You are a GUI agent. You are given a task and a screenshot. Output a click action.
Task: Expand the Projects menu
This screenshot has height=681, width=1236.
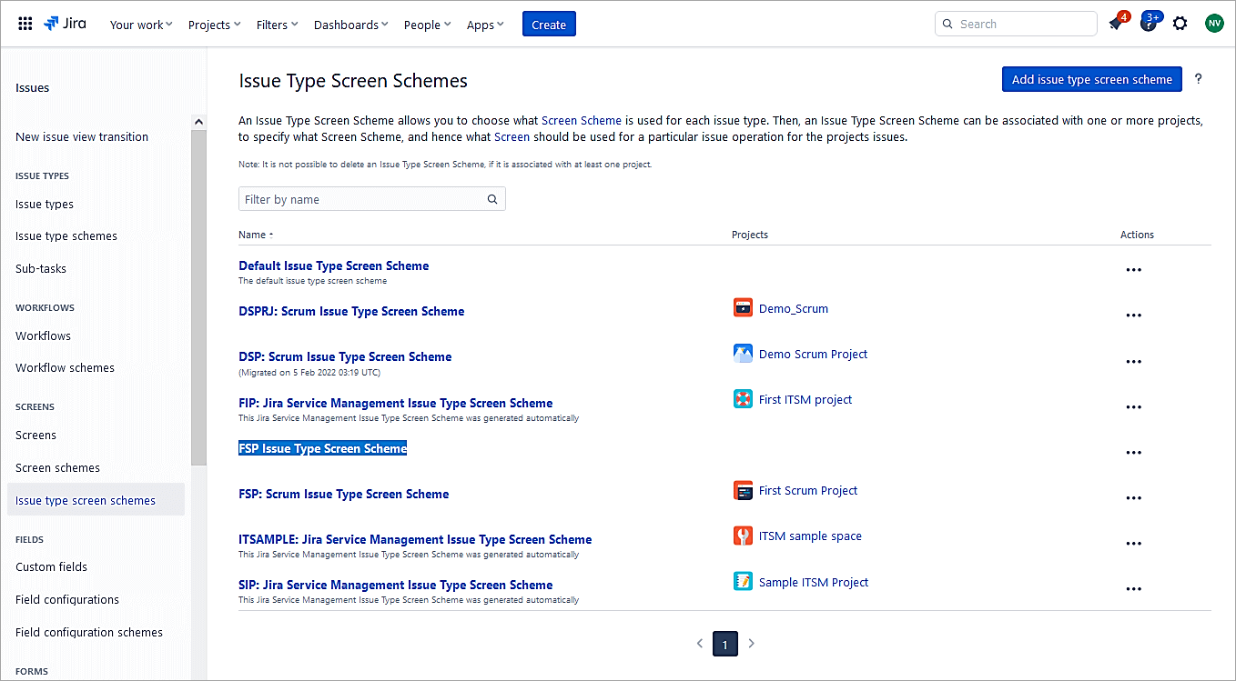click(x=214, y=25)
